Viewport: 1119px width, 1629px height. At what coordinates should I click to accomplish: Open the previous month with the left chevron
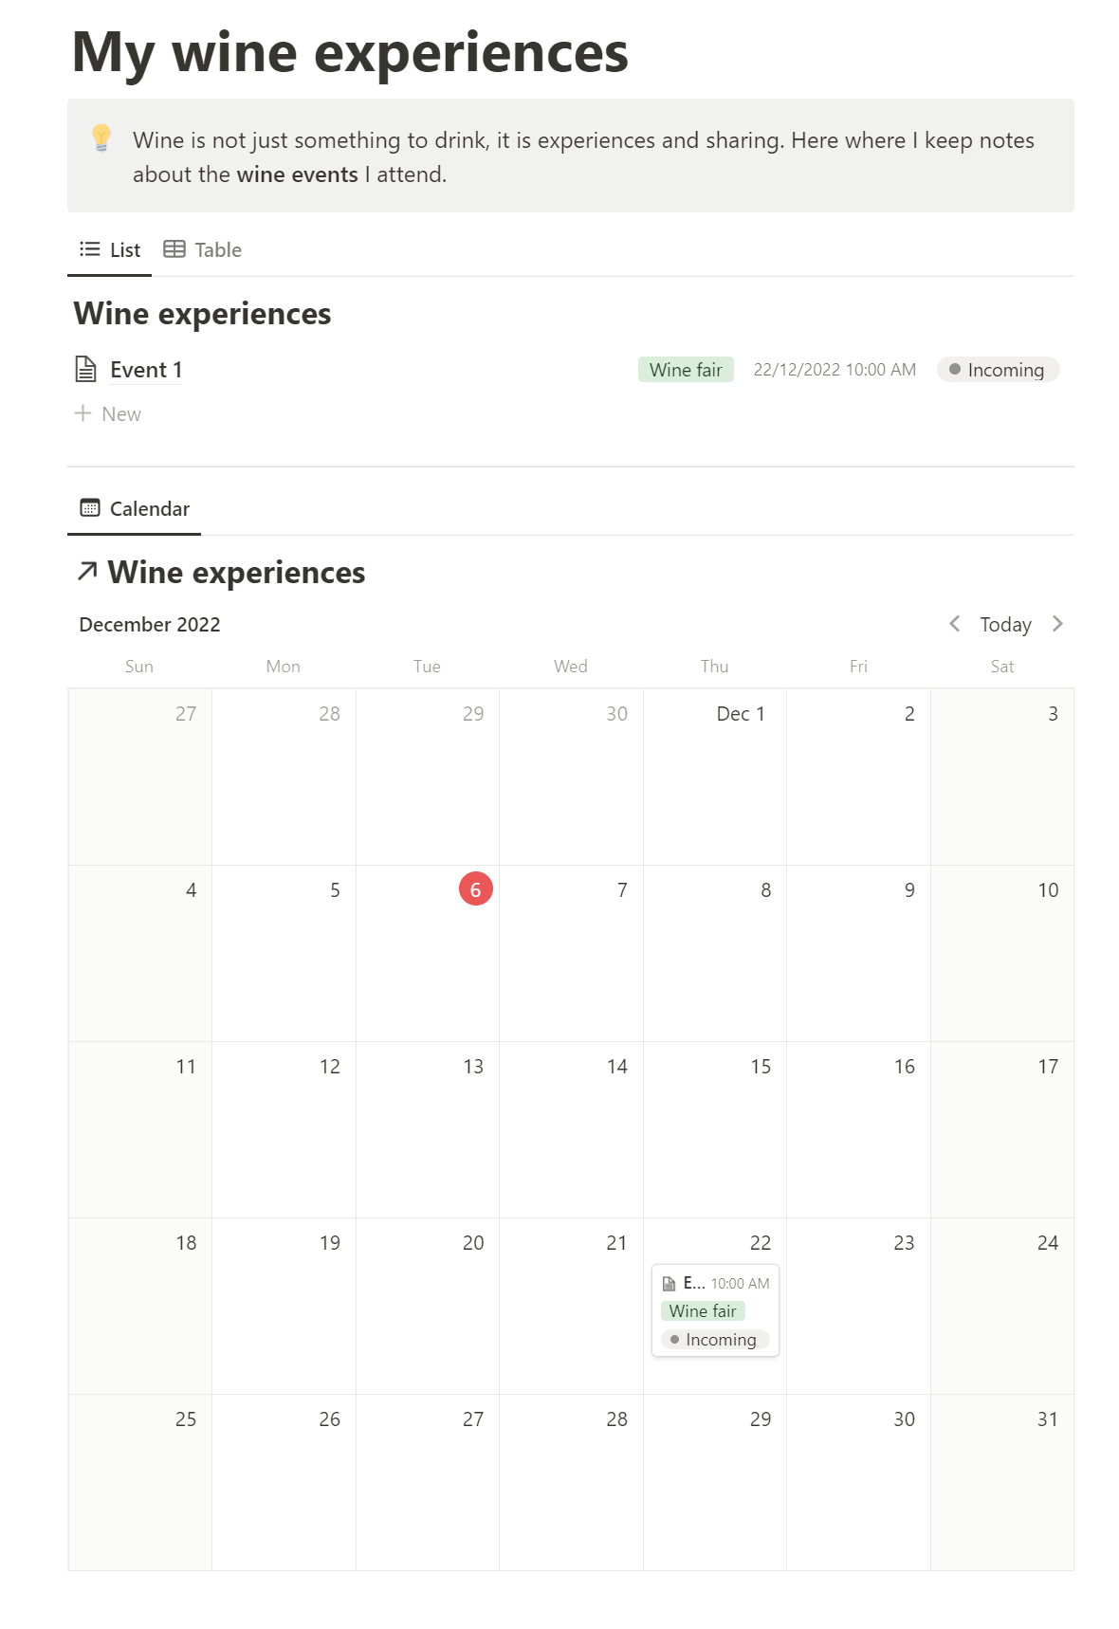coord(955,624)
